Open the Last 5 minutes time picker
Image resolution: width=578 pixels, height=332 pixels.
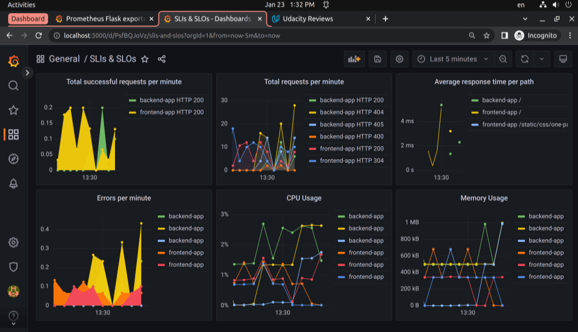click(x=453, y=59)
